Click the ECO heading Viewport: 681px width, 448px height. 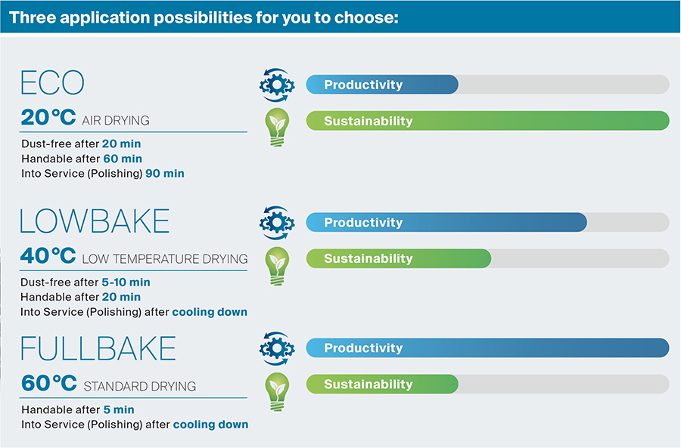coord(52,82)
